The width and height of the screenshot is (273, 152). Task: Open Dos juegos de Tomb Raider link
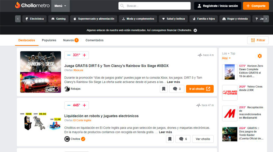tap(251, 133)
